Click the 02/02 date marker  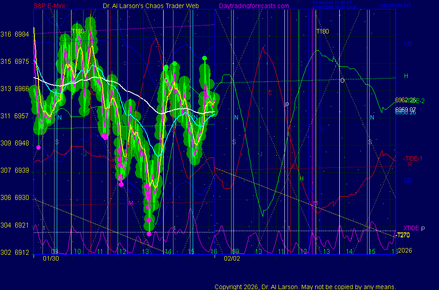(x=232, y=258)
